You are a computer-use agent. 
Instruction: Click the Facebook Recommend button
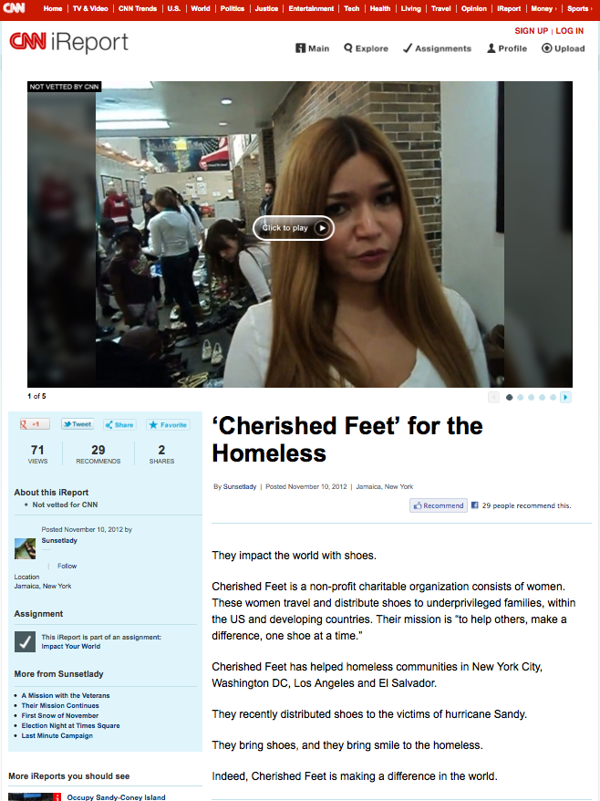pyautogui.click(x=439, y=505)
